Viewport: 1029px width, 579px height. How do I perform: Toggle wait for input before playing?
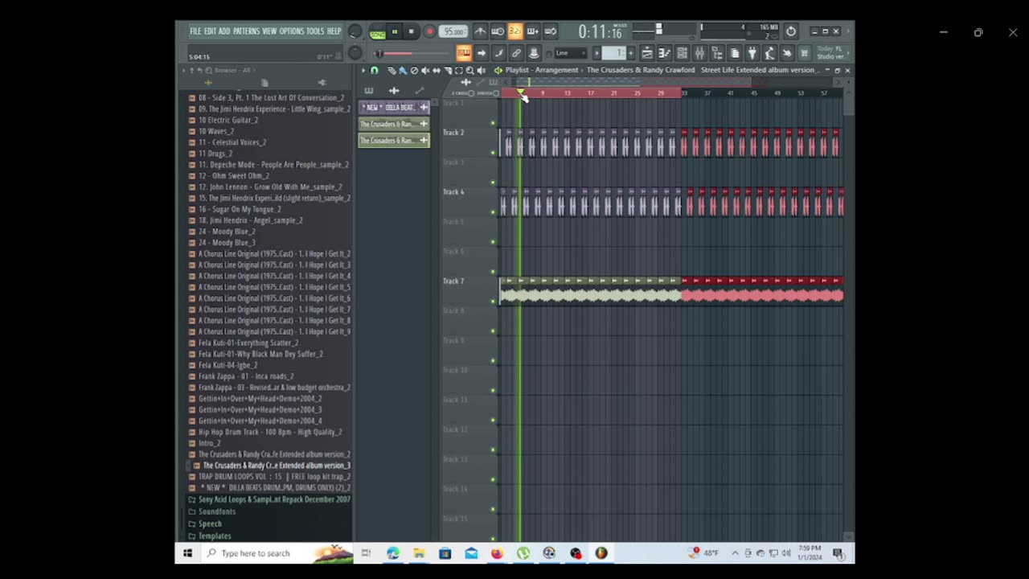[498, 31]
